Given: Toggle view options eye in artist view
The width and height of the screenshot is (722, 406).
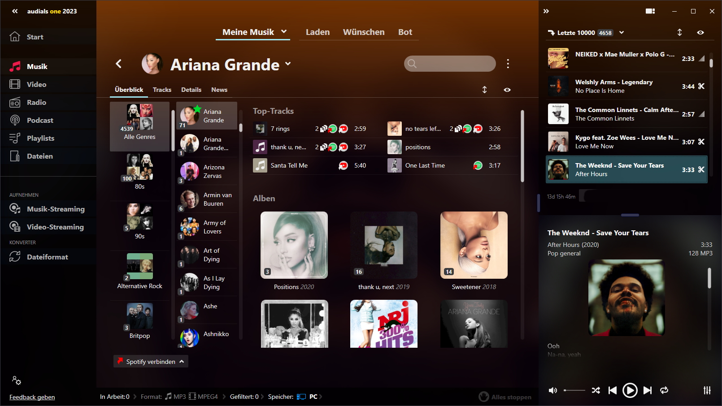Looking at the screenshot, I should (x=507, y=90).
